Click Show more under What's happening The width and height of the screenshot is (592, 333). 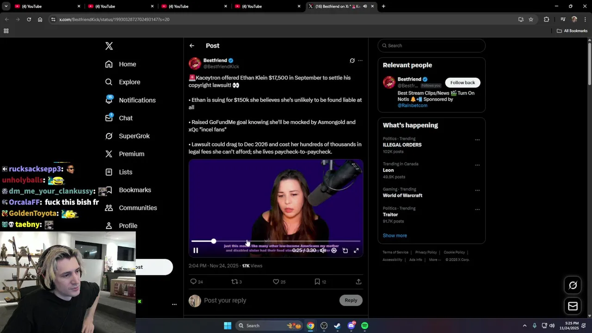point(395,235)
